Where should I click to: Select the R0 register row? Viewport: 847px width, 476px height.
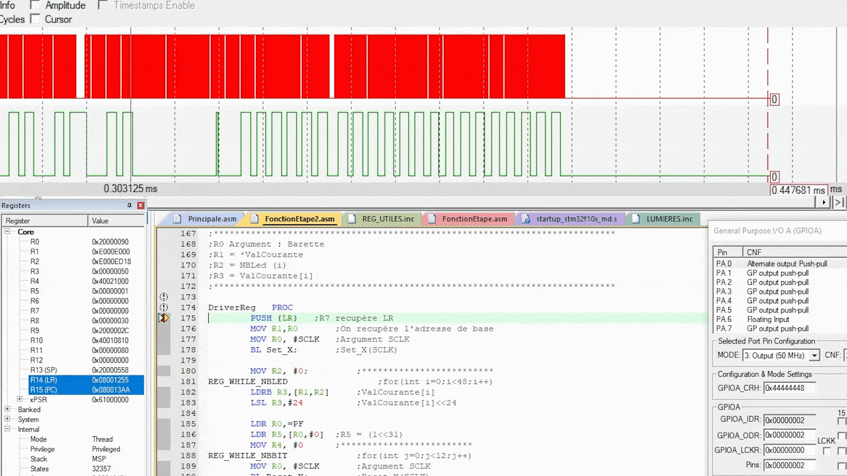tap(86, 242)
